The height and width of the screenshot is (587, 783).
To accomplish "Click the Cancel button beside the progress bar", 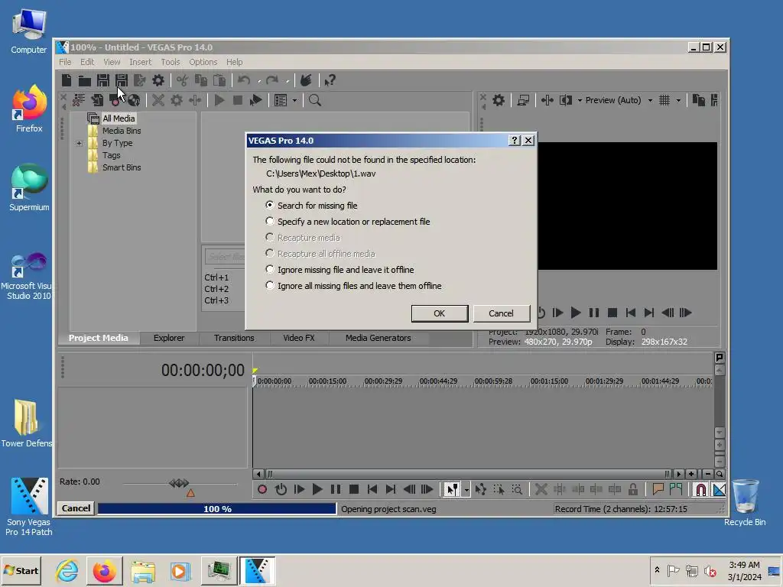I will 76,508.
